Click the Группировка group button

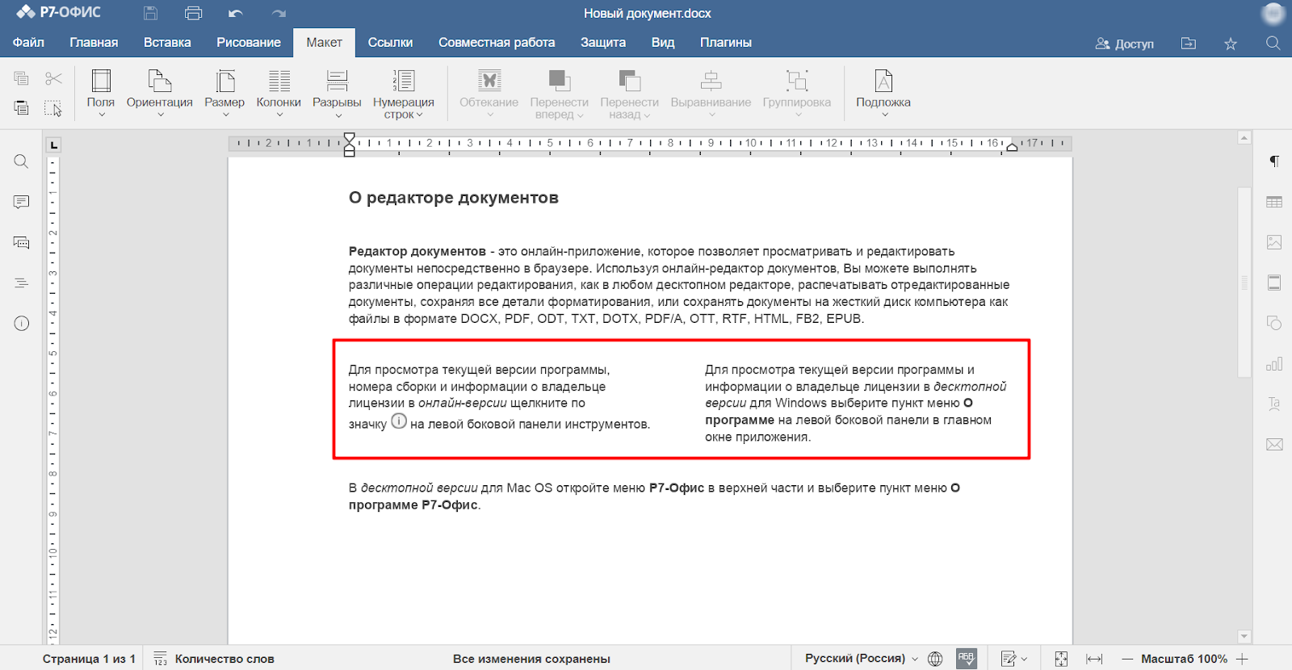pyautogui.click(x=796, y=94)
